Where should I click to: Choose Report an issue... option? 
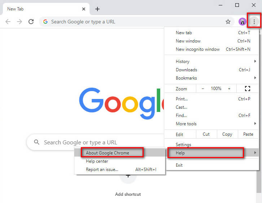[x=120, y=169]
